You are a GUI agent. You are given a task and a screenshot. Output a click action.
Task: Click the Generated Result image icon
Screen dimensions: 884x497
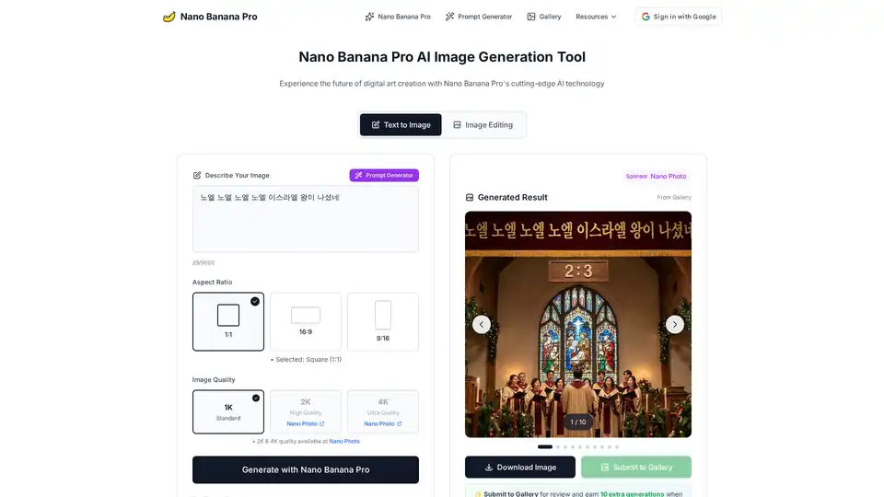coord(470,197)
